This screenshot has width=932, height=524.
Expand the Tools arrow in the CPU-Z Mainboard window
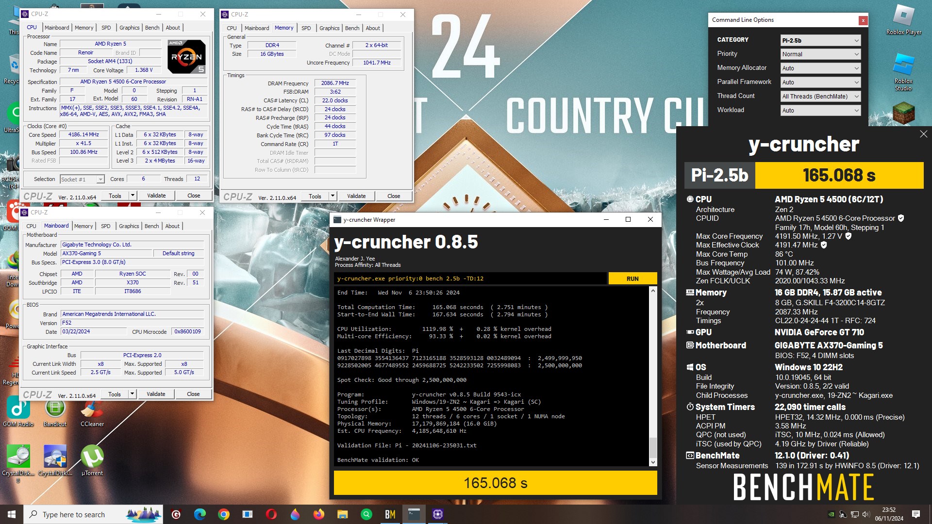tap(132, 394)
